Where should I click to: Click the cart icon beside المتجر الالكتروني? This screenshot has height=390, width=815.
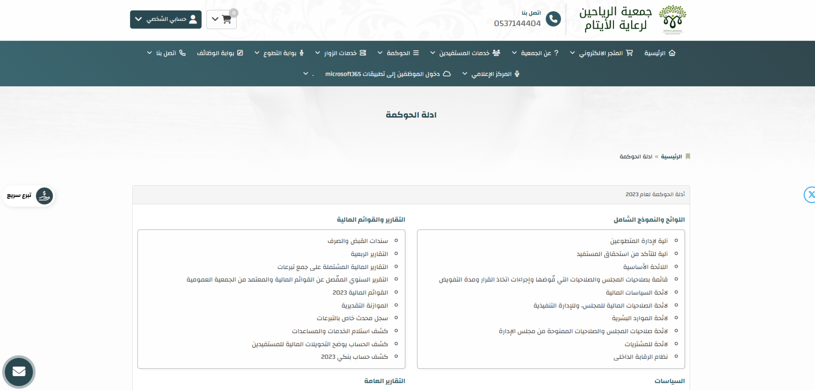[630, 53]
